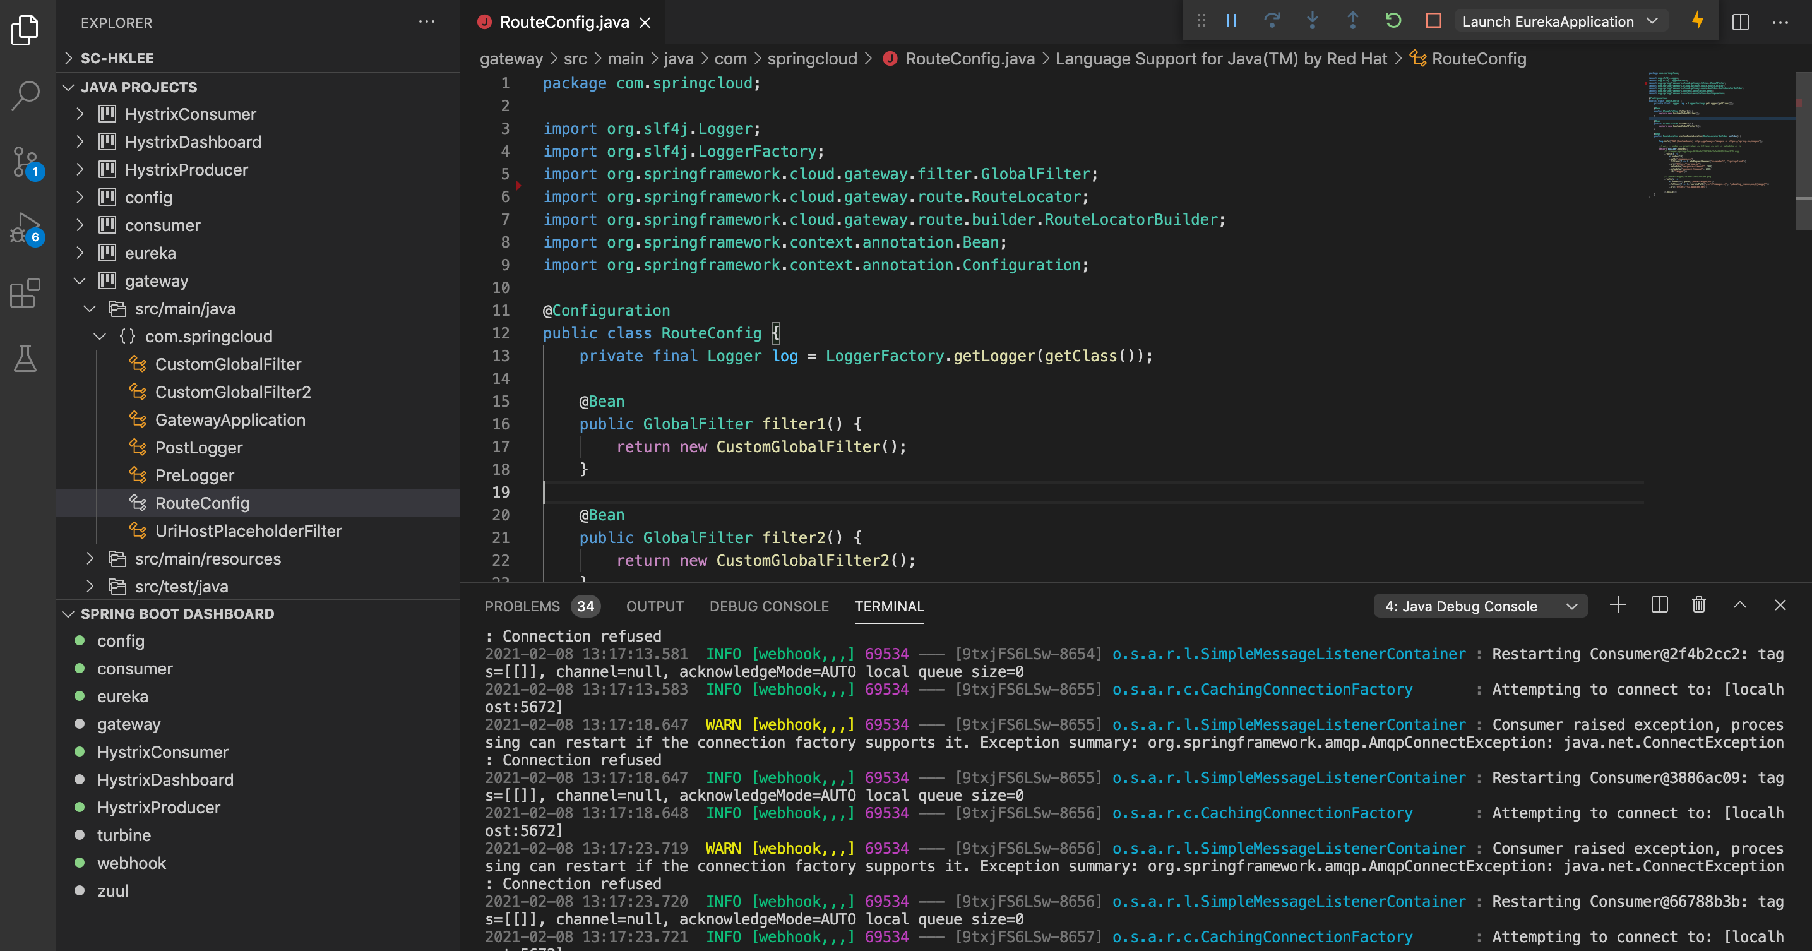Open the Run and Debug view
The width and height of the screenshot is (1812, 951).
point(26,228)
